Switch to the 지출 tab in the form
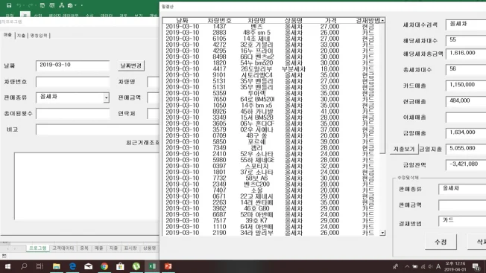Image resolution: width=486 pixels, height=273 pixels. click(21, 36)
